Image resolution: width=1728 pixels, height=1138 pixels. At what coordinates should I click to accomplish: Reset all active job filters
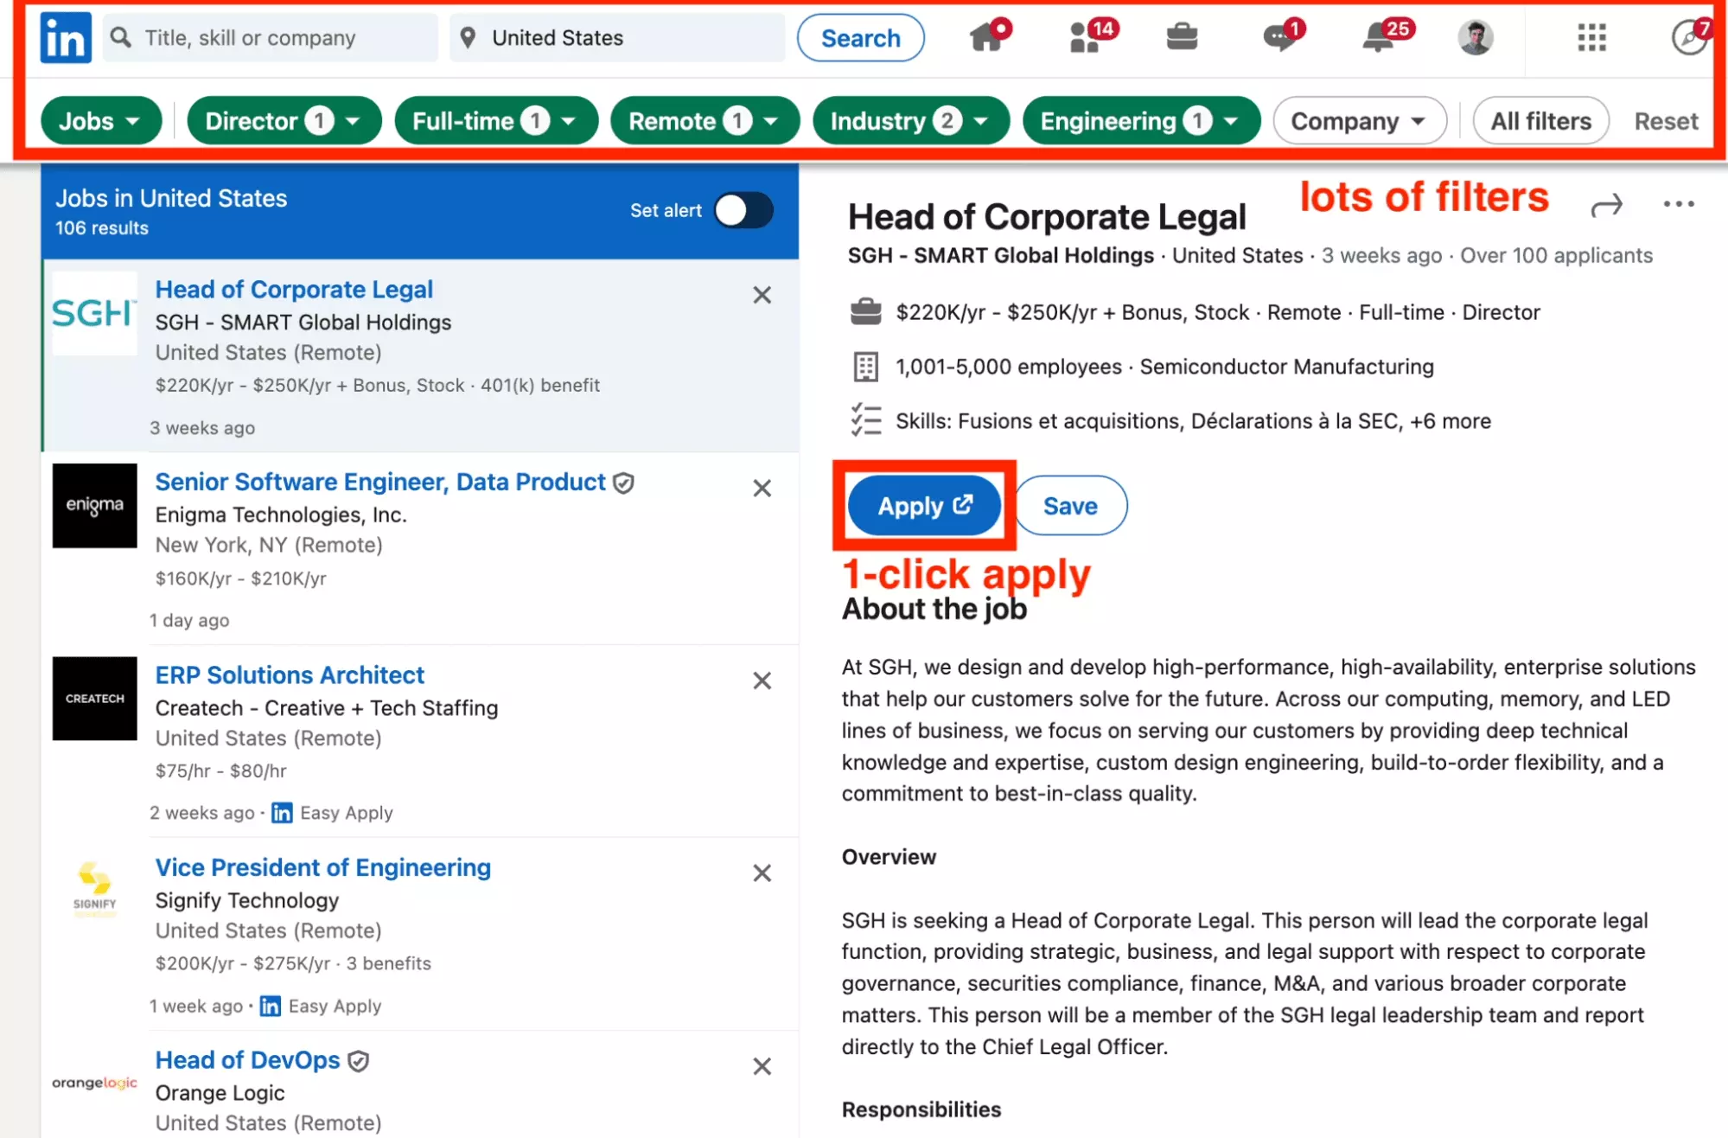(1665, 120)
